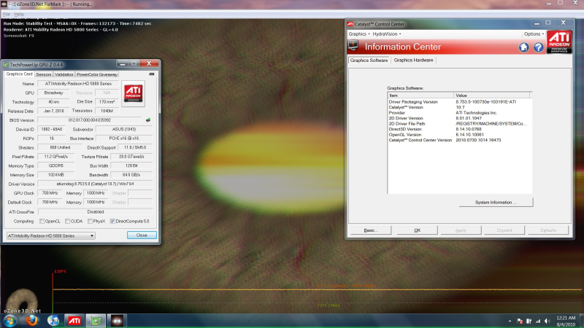The image size is (584, 328).
Task: Launch Firefox from the taskbar
Action: click(31, 321)
